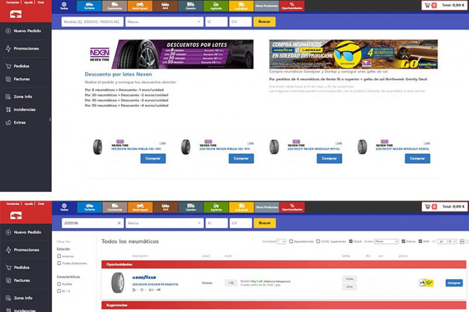Clear the 2055516 search field with the X
The height and width of the screenshot is (312, 469).
pyautogui.click(x=119, y=223)
